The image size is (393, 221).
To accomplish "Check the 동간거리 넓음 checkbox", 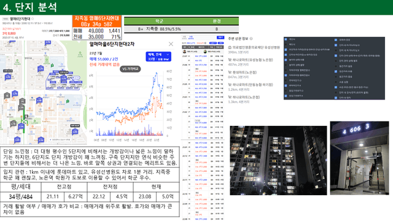I will pos(336,66).
